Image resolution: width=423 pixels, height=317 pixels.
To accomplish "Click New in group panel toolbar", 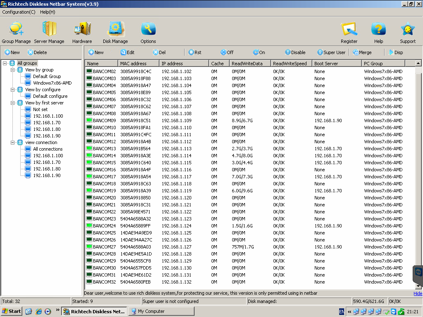I will [12, 52].
